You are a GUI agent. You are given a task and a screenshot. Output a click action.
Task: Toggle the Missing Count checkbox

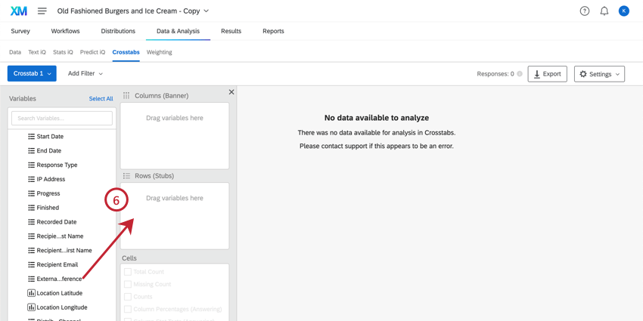click(128, 285)
